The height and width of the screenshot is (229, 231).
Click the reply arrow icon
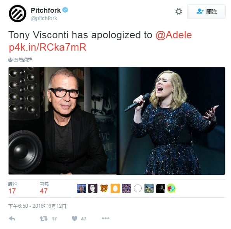click(x=12, y=219)
